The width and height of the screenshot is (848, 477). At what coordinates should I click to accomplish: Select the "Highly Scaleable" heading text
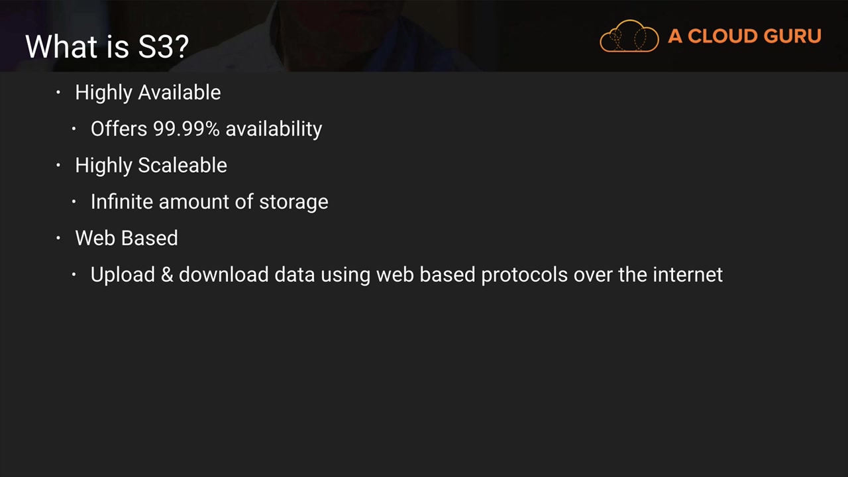[151, 166]
